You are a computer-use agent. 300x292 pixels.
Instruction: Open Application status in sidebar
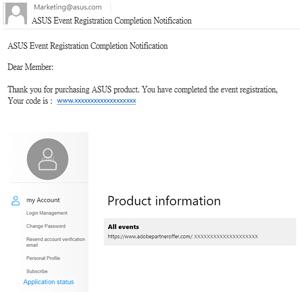coord(48,282)
